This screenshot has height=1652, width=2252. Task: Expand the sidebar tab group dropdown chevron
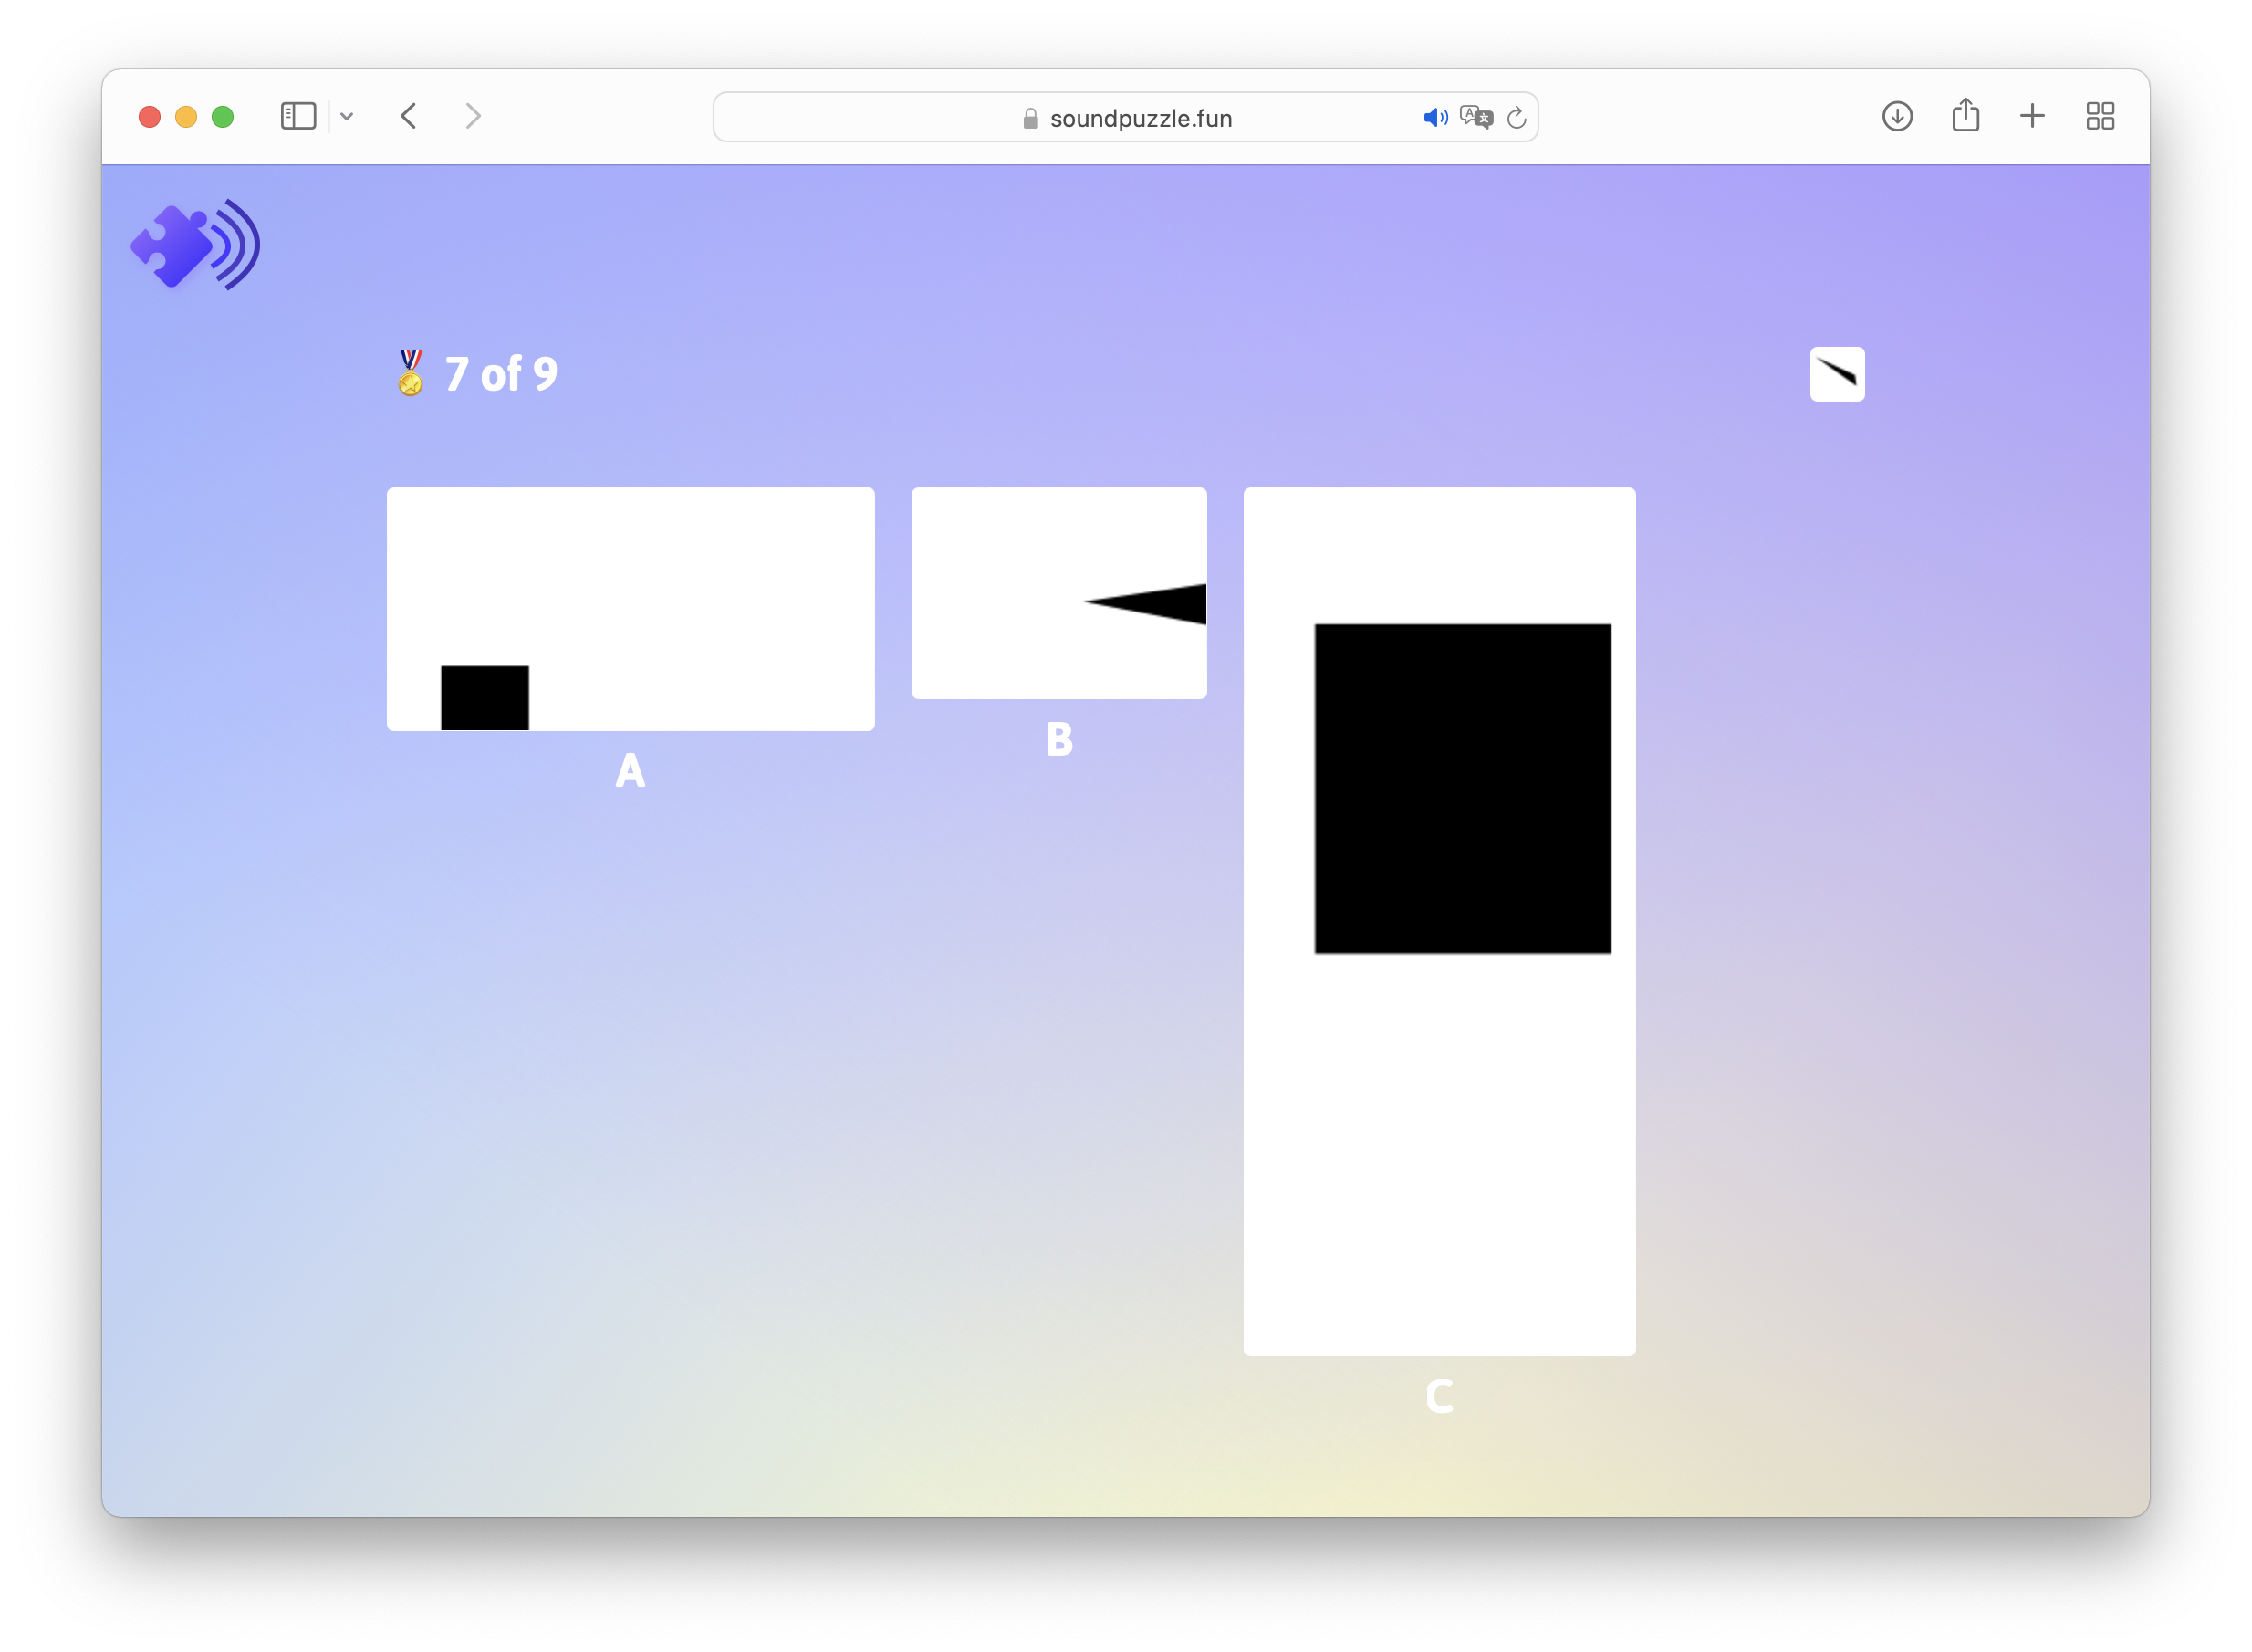coord(347,116)
